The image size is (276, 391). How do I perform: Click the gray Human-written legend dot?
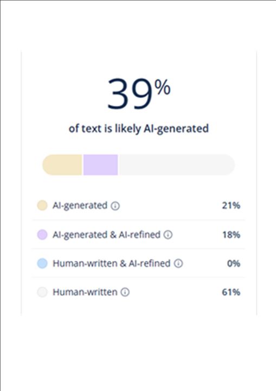pos(42,292)
